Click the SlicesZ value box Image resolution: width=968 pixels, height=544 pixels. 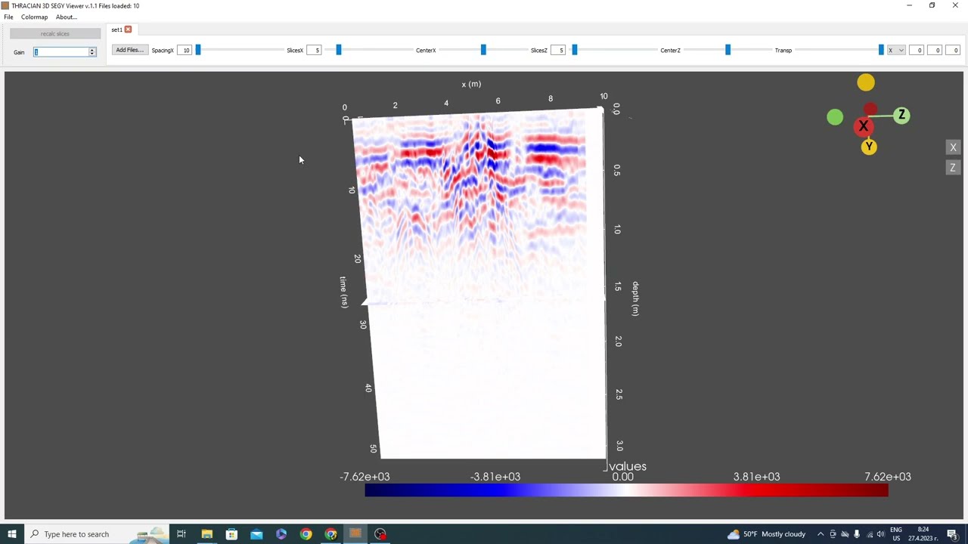[558, 51]
